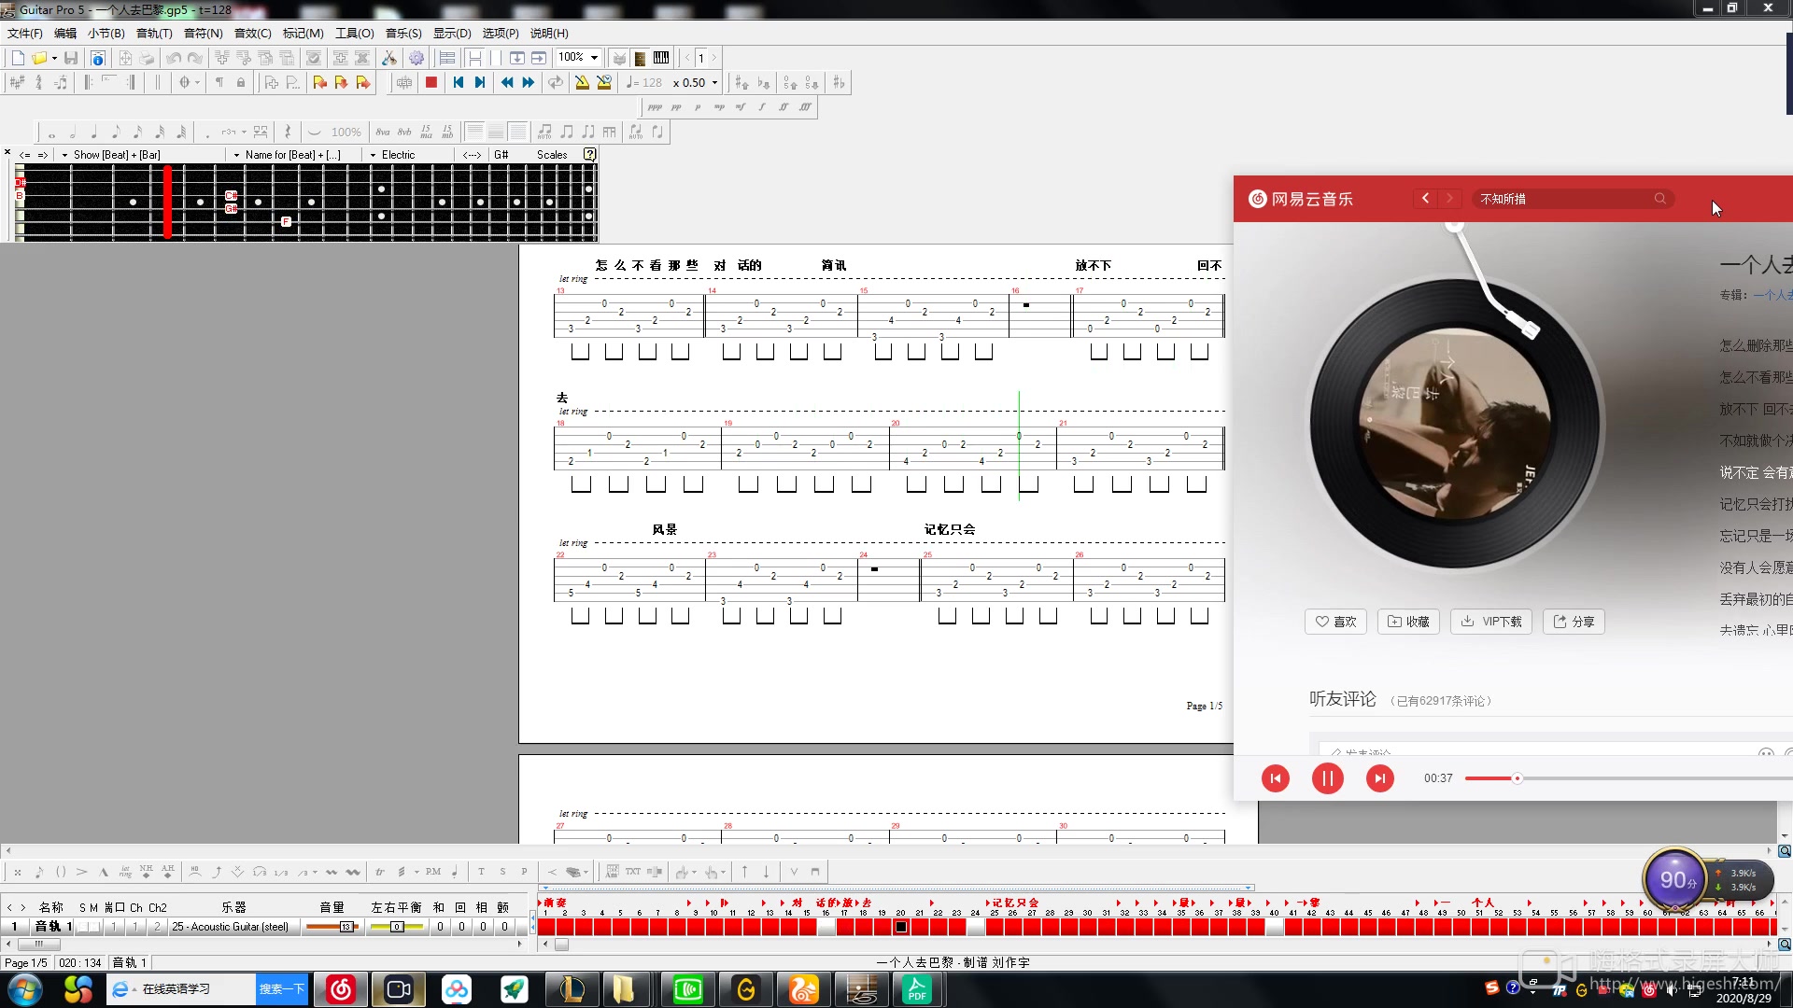This screenshot has height=1008, width=1793.
Task: Toggle loop playback icon
Action: (556, 82)
